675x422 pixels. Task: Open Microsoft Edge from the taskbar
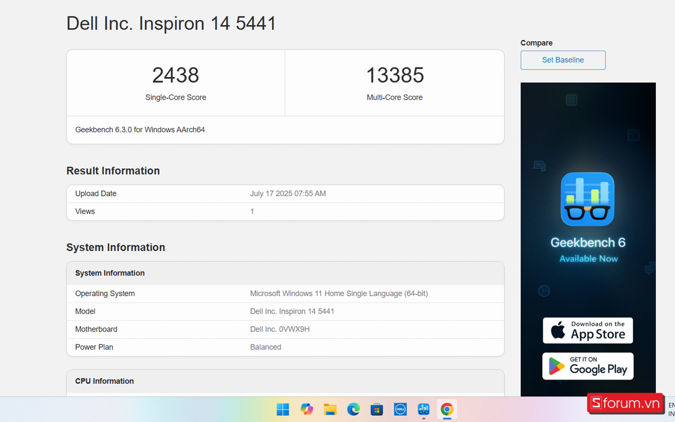click(x=353, y=409)
